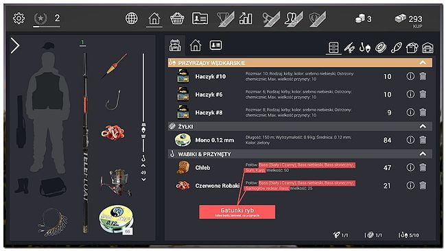446x251 pixels.
Task: Filter inventory by lures
Action: 396,48
